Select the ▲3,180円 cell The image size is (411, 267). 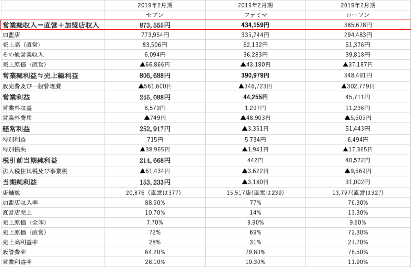click(255, 182)
